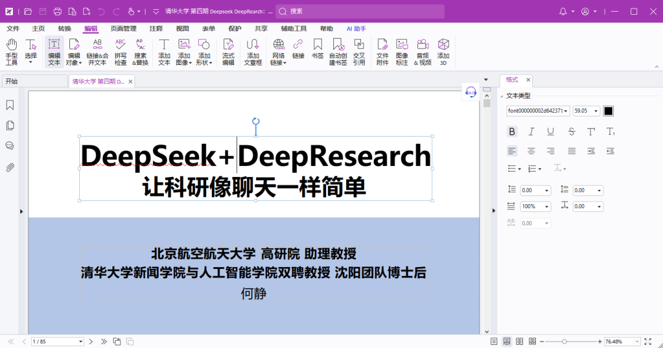The width and height of the screenshot is (663, 348).
Task: Run Spell Check (拼写检查)
Action: [x=120, y=52]
